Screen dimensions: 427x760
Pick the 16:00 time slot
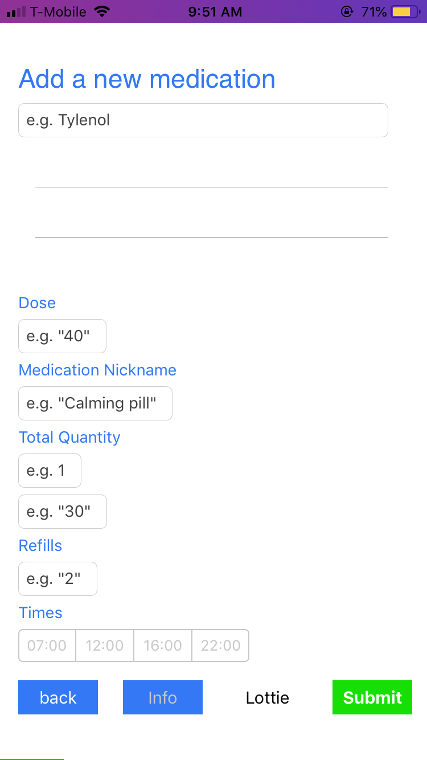click(163, 645)
